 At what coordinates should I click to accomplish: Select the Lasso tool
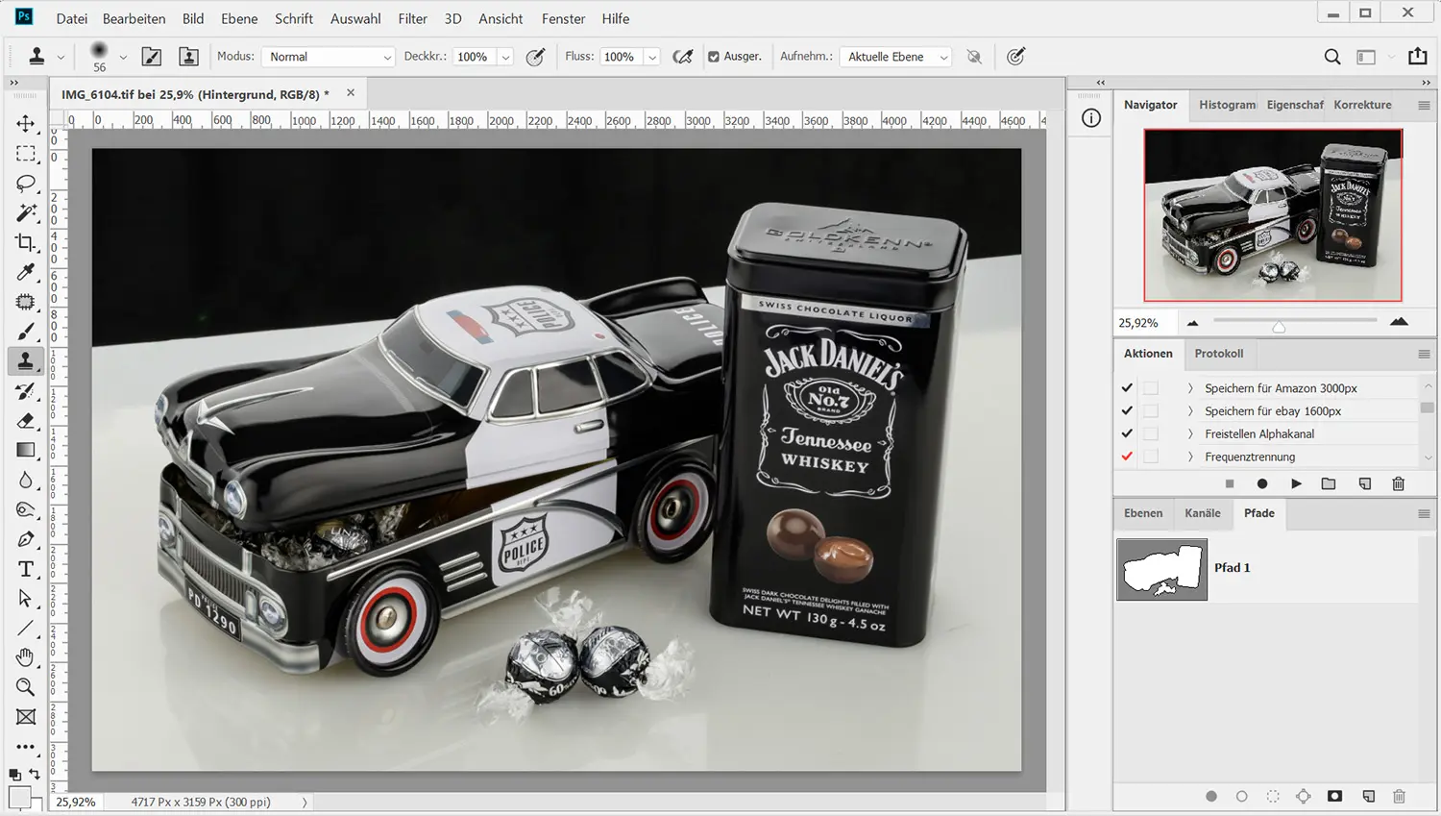(x=26, y=183)
